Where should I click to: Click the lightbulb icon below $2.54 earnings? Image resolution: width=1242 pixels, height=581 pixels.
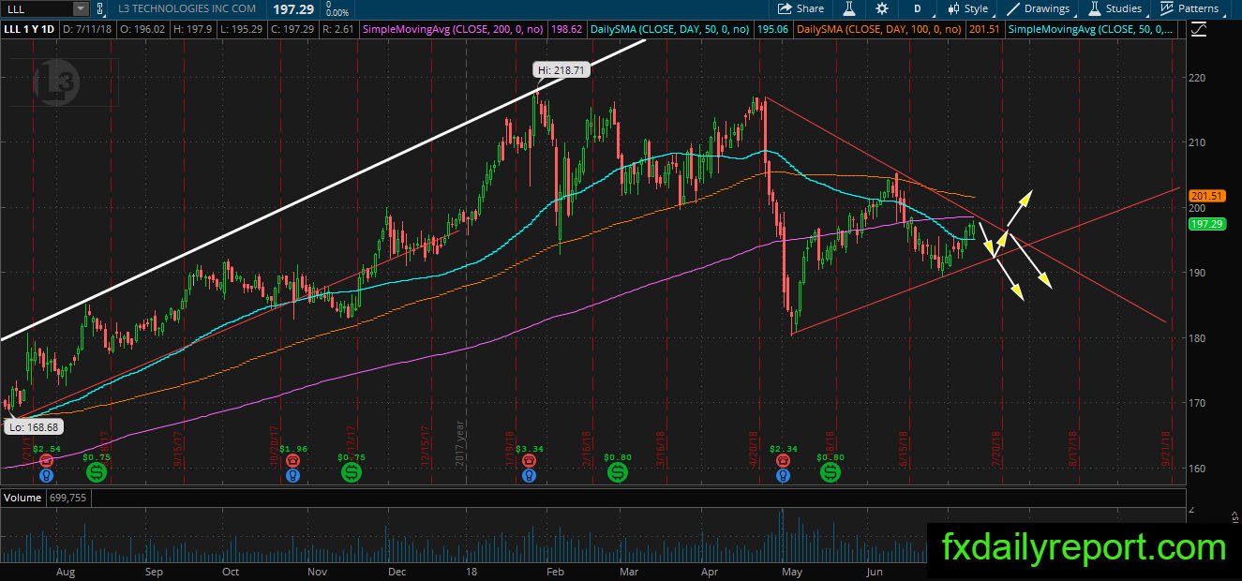coord(46,475)
